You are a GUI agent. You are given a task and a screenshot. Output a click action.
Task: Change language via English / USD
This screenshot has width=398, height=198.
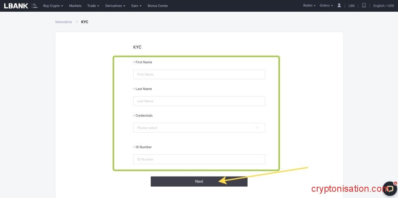click(x=383, y=6)
